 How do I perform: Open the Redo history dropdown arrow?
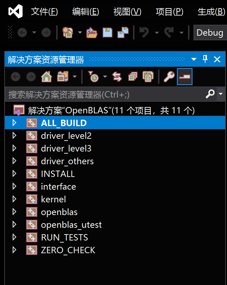tap(181, 33)
